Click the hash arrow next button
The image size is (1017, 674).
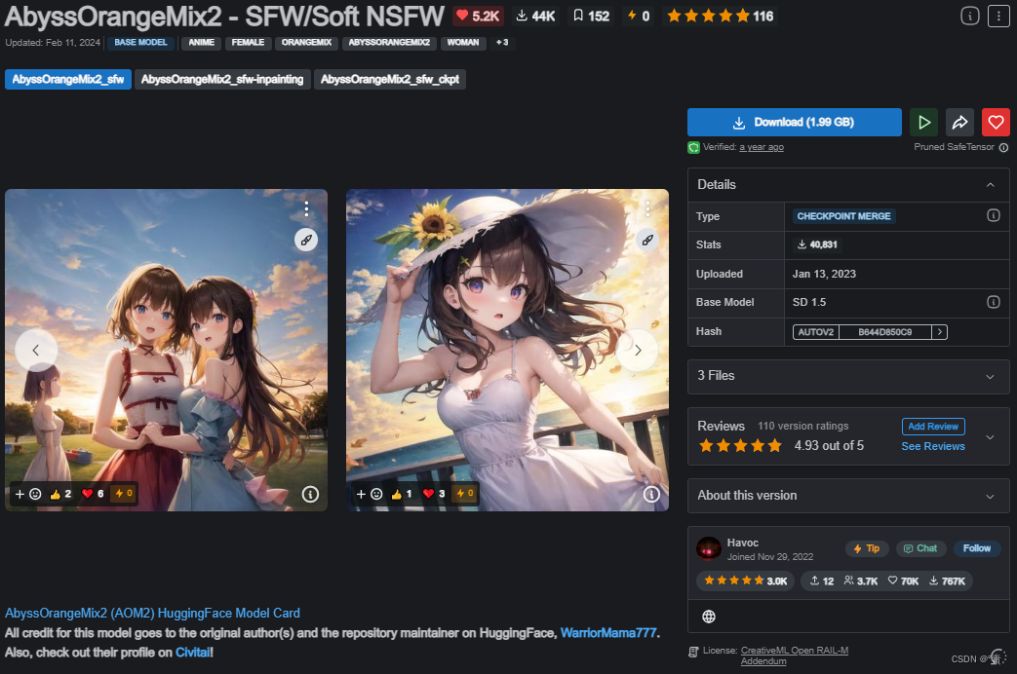939,332
